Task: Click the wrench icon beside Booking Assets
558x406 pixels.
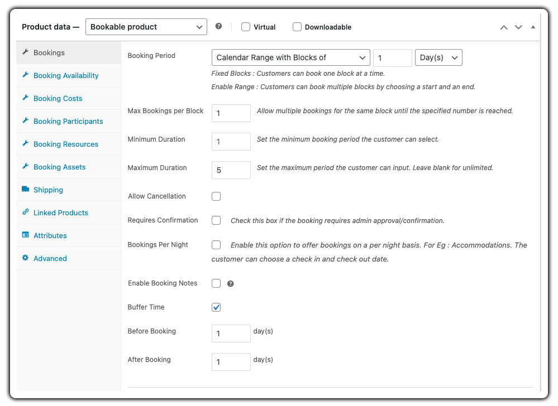Action: point(25,166)
